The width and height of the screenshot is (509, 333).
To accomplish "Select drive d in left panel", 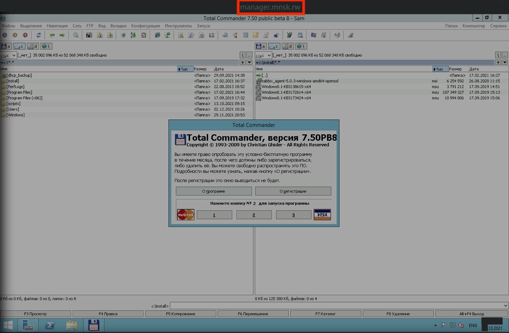I will pyautogui.click(x=33, y=46).
